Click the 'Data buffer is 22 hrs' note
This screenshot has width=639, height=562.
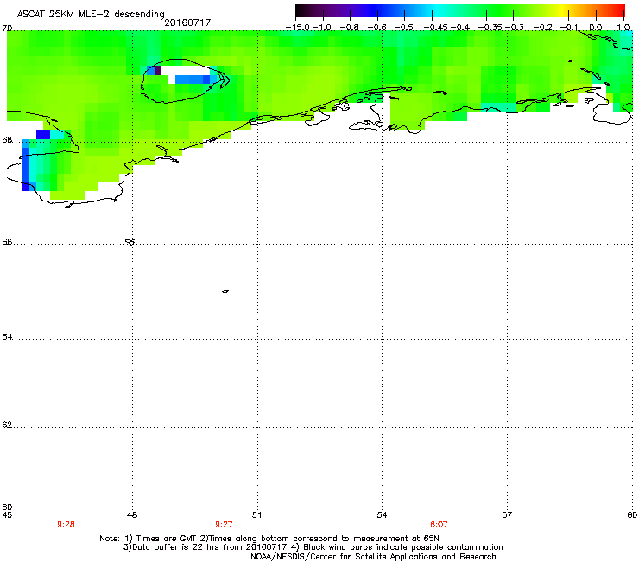pyautogui.click(x=313, y=547)
